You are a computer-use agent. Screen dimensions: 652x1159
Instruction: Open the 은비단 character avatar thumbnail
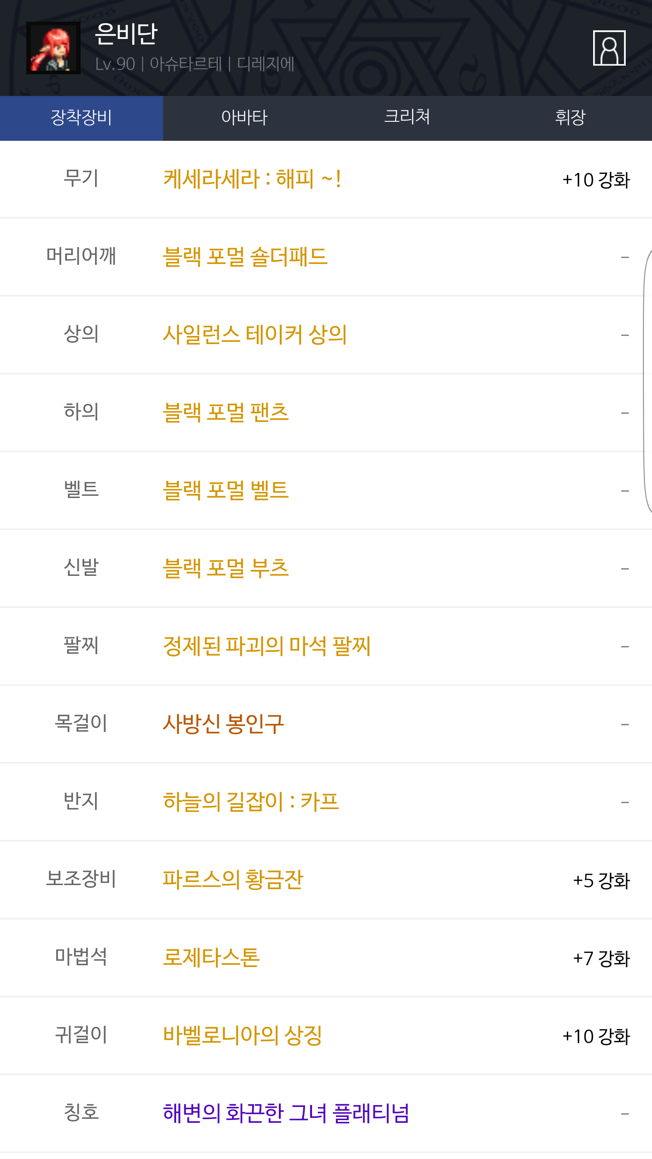[53, 48]
